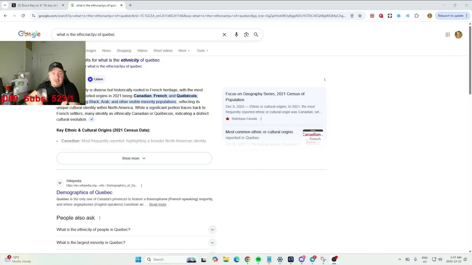Play the AI overview with Listen button

point(96,79)
